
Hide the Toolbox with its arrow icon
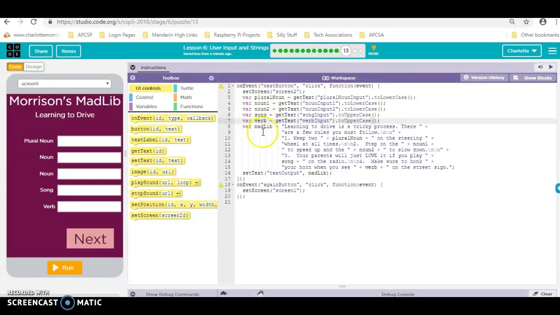pos(133,78)
